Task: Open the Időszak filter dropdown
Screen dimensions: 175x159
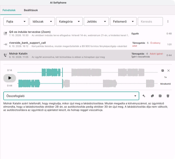Action: point(42,21)
